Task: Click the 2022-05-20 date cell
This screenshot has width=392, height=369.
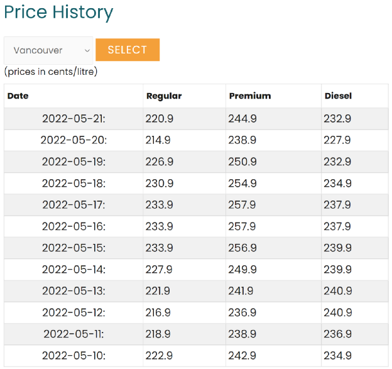Action: (73, 140)
